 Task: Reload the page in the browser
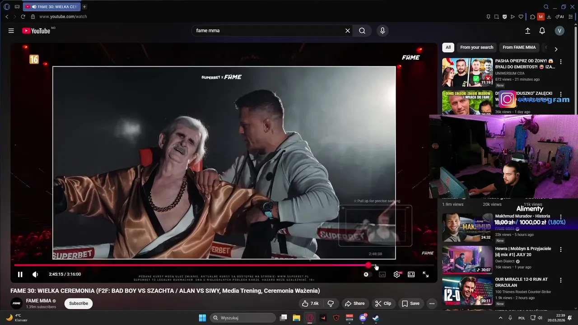coord(23,17)
